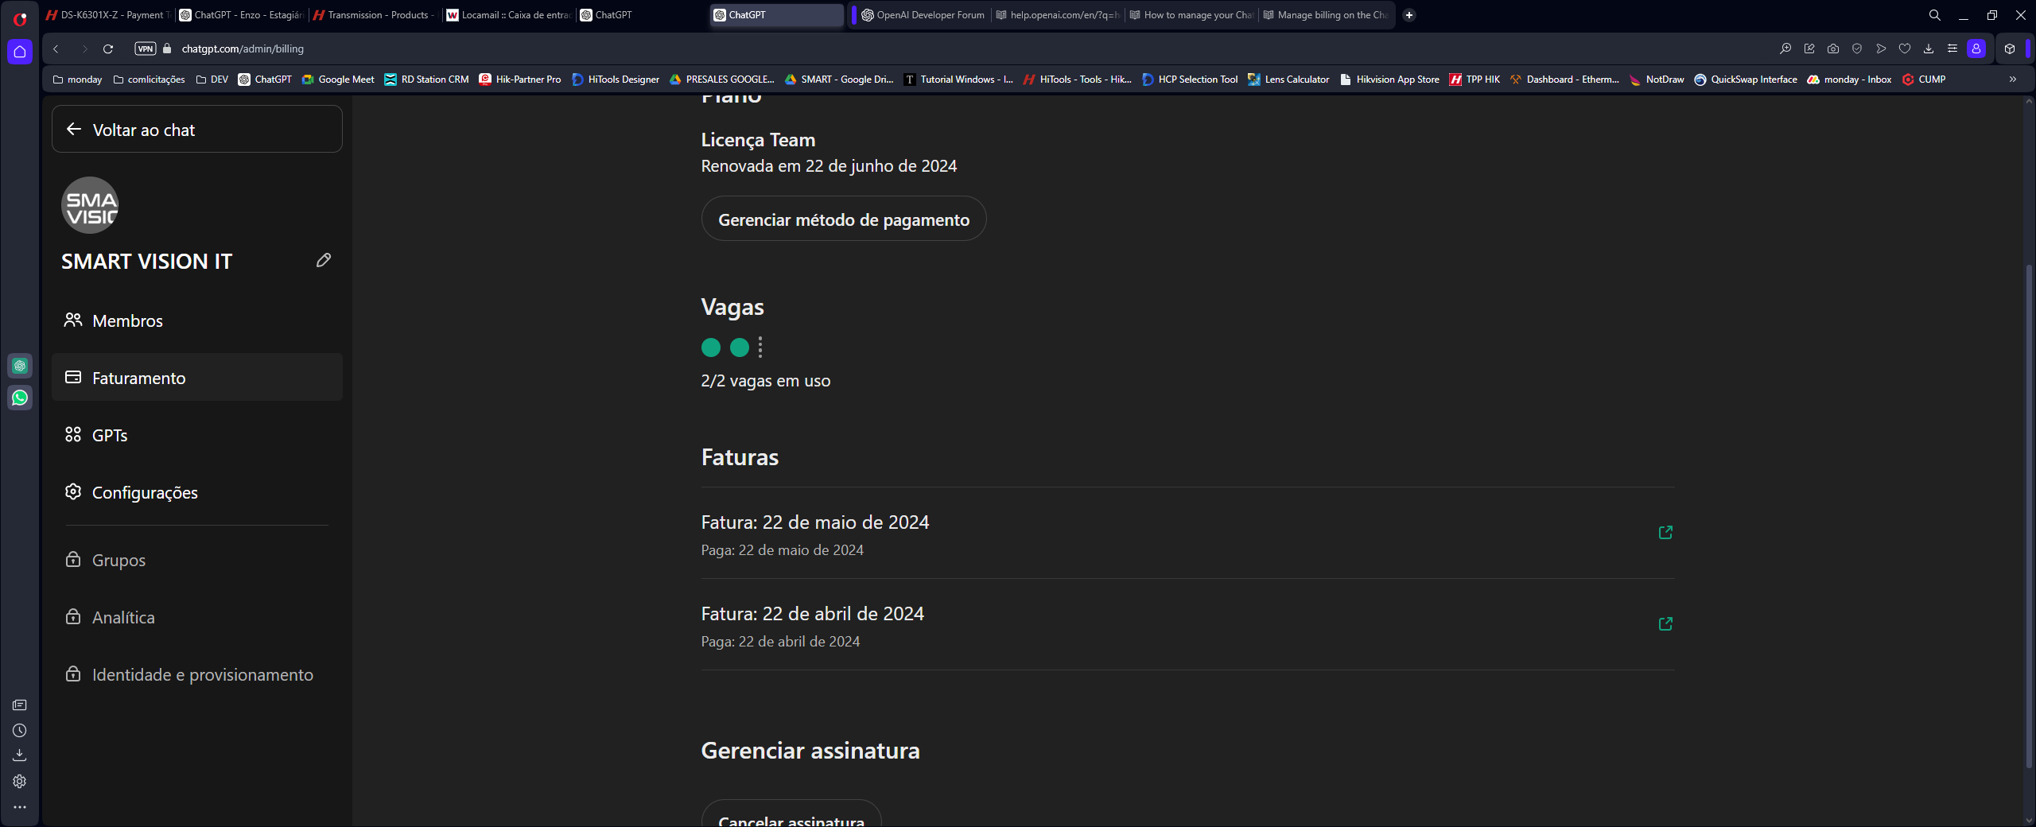Click the search tabs magnifier icon
2036x827 pixels.
tap(1935, 15)
